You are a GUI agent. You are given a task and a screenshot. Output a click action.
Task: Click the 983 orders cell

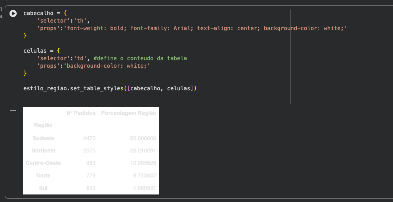click(x=91, y=163)
